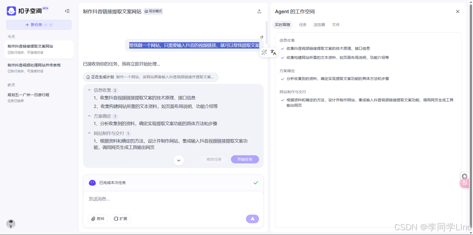The height and width of the screenshot is (235, 473).
Task: Click the 开始任务 button
Action: point(245,159)
